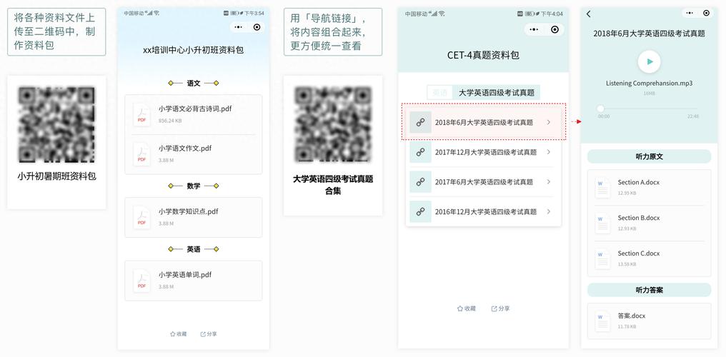Click the 小升初暑期班资料包 QR code
Image resolution: width=726 pixels, height=357 pixels.
pos(56,125)
